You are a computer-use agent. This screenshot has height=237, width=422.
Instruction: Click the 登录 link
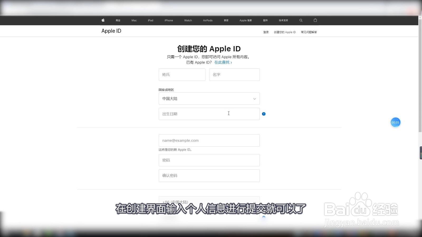[266, 32]
